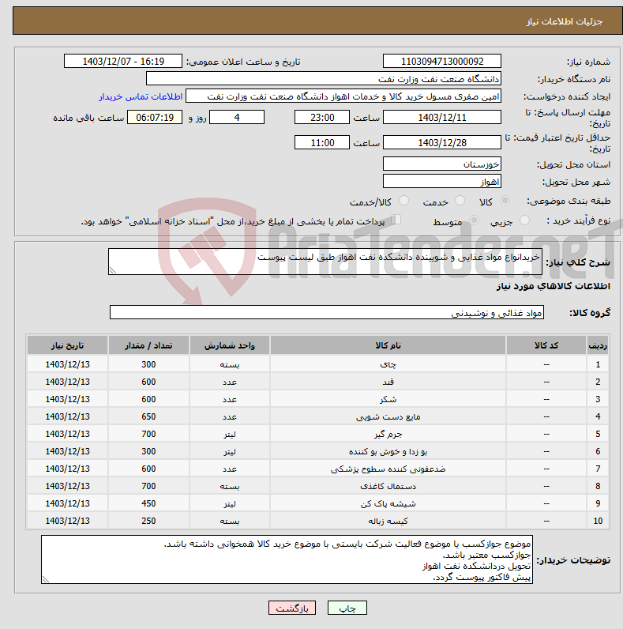Click the تاریخ نیاز column header
623x629 pixels.
[x=67, y=345]
